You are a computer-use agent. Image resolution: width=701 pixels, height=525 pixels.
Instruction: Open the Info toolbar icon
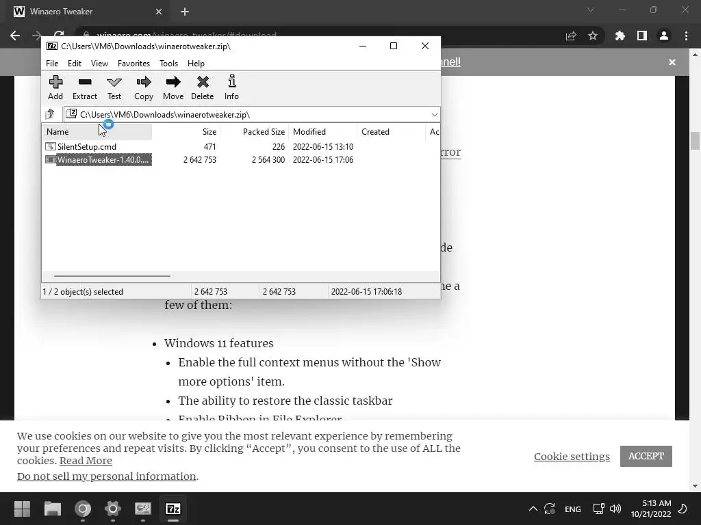tap(231, 87)
